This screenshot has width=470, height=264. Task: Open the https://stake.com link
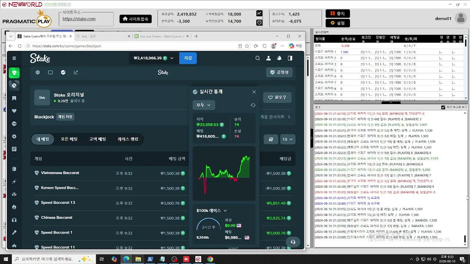pyautogui.click(x=79, y=19)
